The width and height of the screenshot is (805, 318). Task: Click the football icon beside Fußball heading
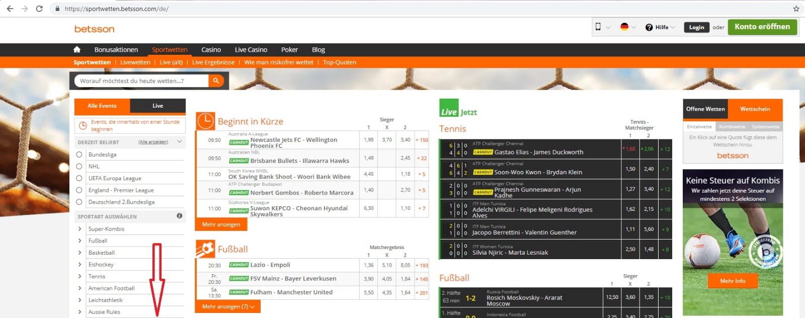[205, 249]
